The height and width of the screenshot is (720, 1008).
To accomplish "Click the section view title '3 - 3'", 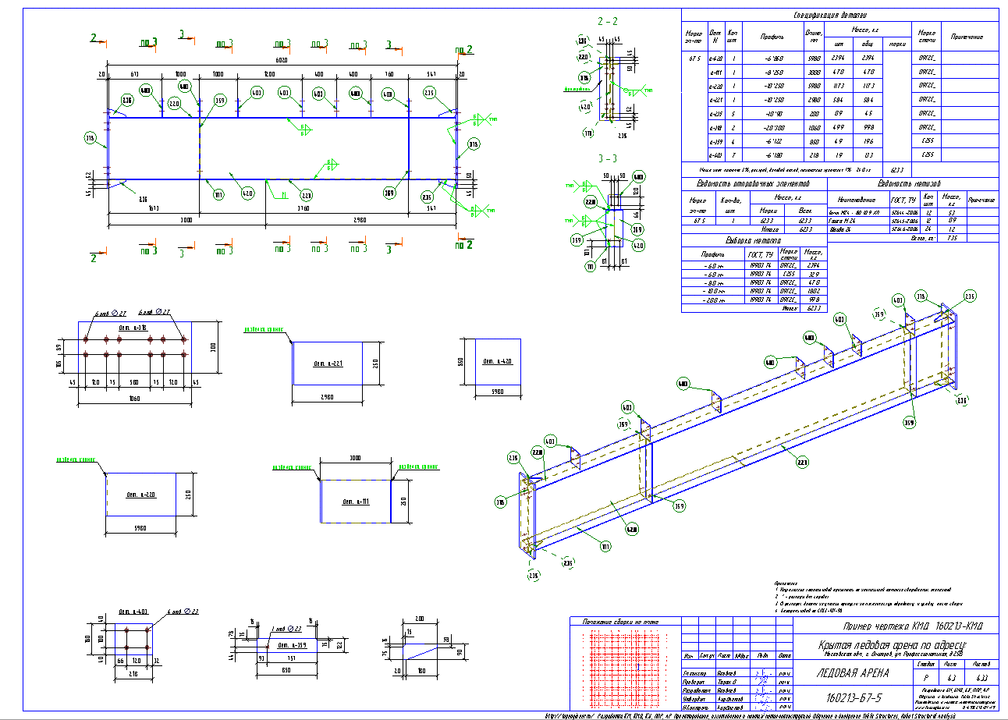I will (x=609, y=158).
